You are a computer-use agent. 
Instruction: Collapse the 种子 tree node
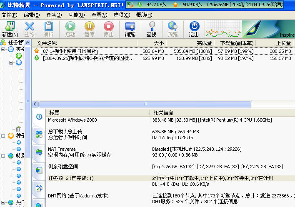coord(3,136)
